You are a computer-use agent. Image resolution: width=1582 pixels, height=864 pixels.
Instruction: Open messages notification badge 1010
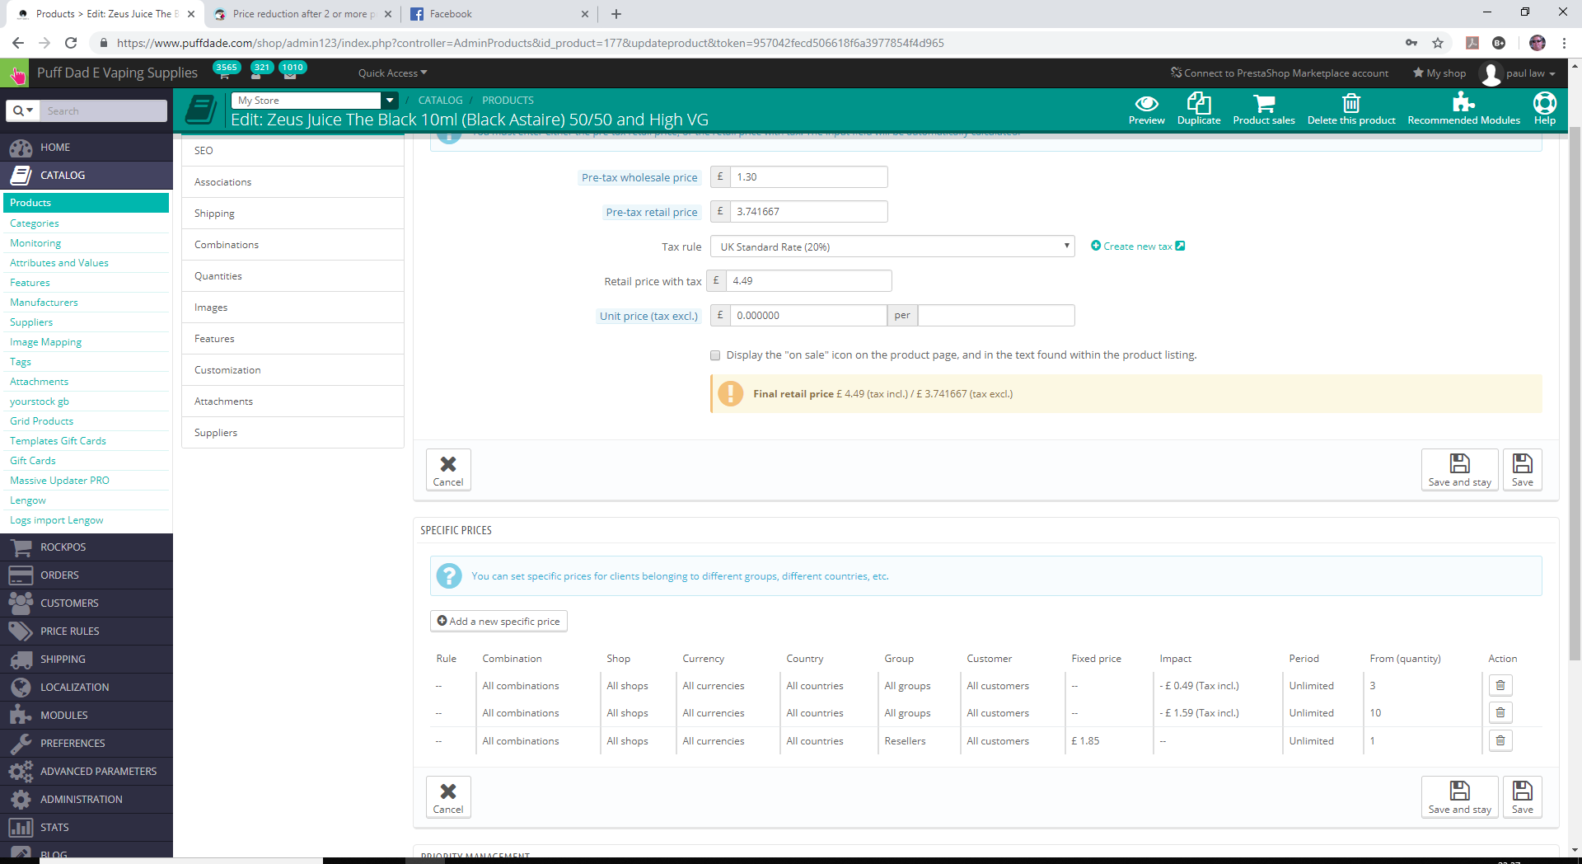tap(293, 68)
